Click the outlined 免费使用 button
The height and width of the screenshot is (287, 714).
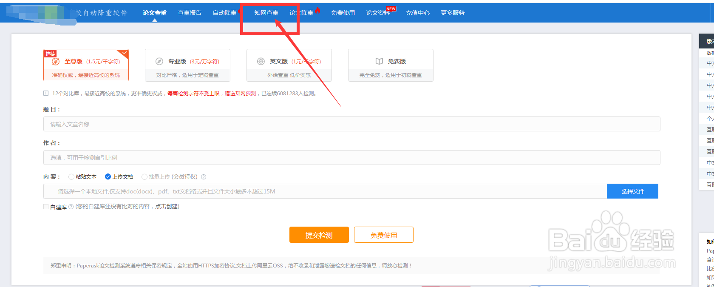[x=384, y=235]
